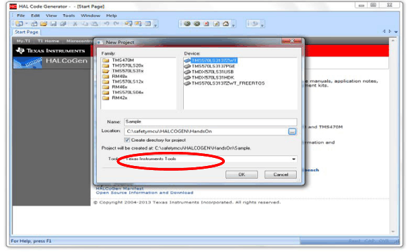Select the TMS570LS04x family
Viewport: 410px width, 252px height.
[x=128, y=93]
